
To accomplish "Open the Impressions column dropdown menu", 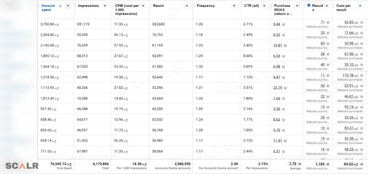I will coord(105,6).
